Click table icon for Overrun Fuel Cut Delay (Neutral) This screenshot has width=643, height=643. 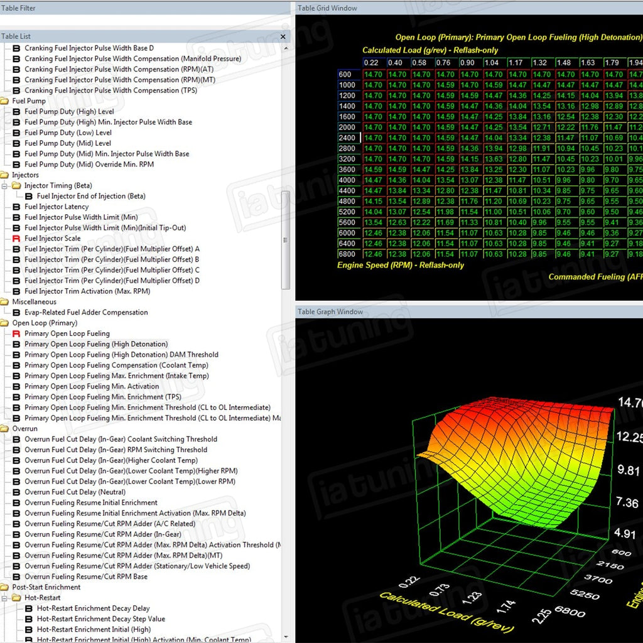(17, 492)
